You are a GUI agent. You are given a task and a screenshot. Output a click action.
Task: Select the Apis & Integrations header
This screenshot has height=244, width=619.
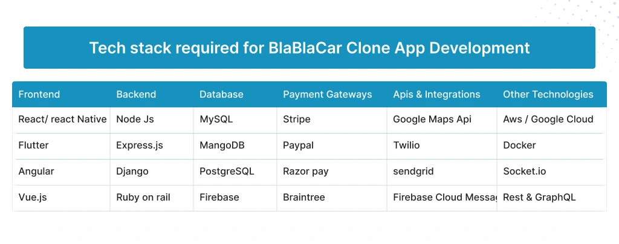point(436,95)
